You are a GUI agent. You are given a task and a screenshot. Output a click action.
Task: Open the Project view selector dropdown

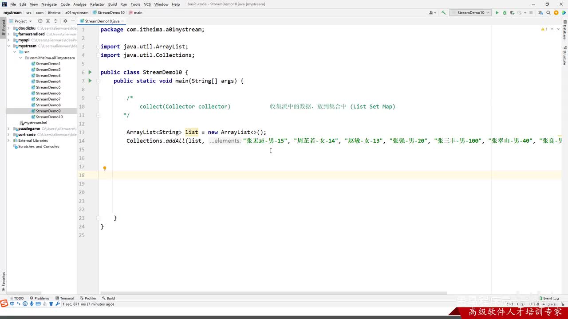tap(20, 21)
